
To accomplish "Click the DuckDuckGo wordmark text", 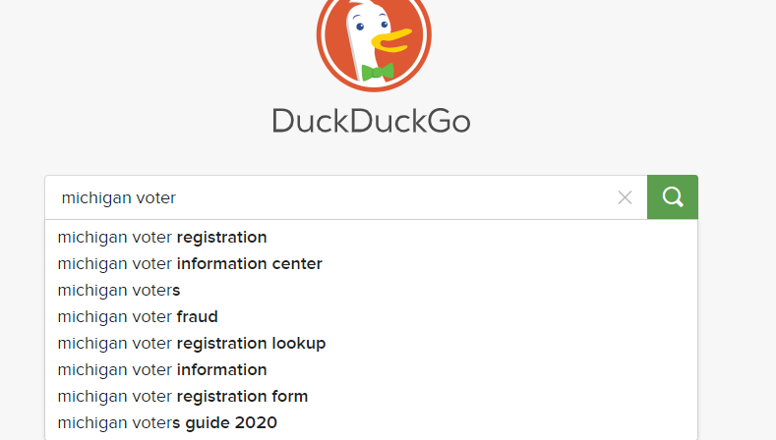I will [x=371, y=121].
